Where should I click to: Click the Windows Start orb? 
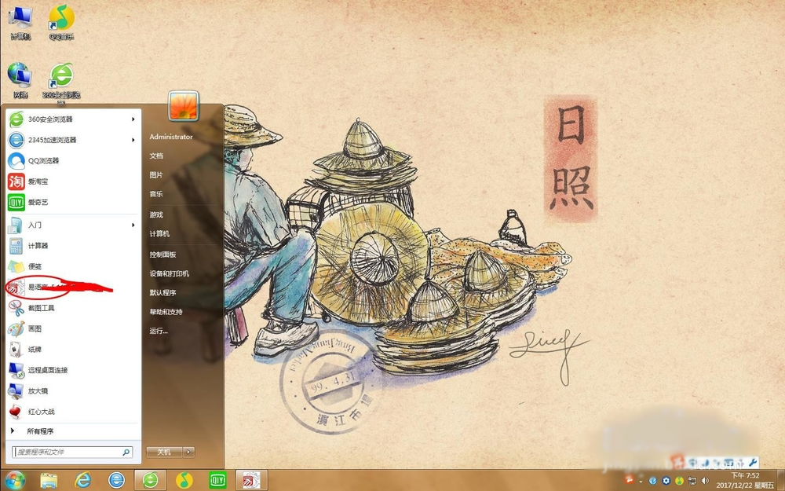click(x=13, y=480)
